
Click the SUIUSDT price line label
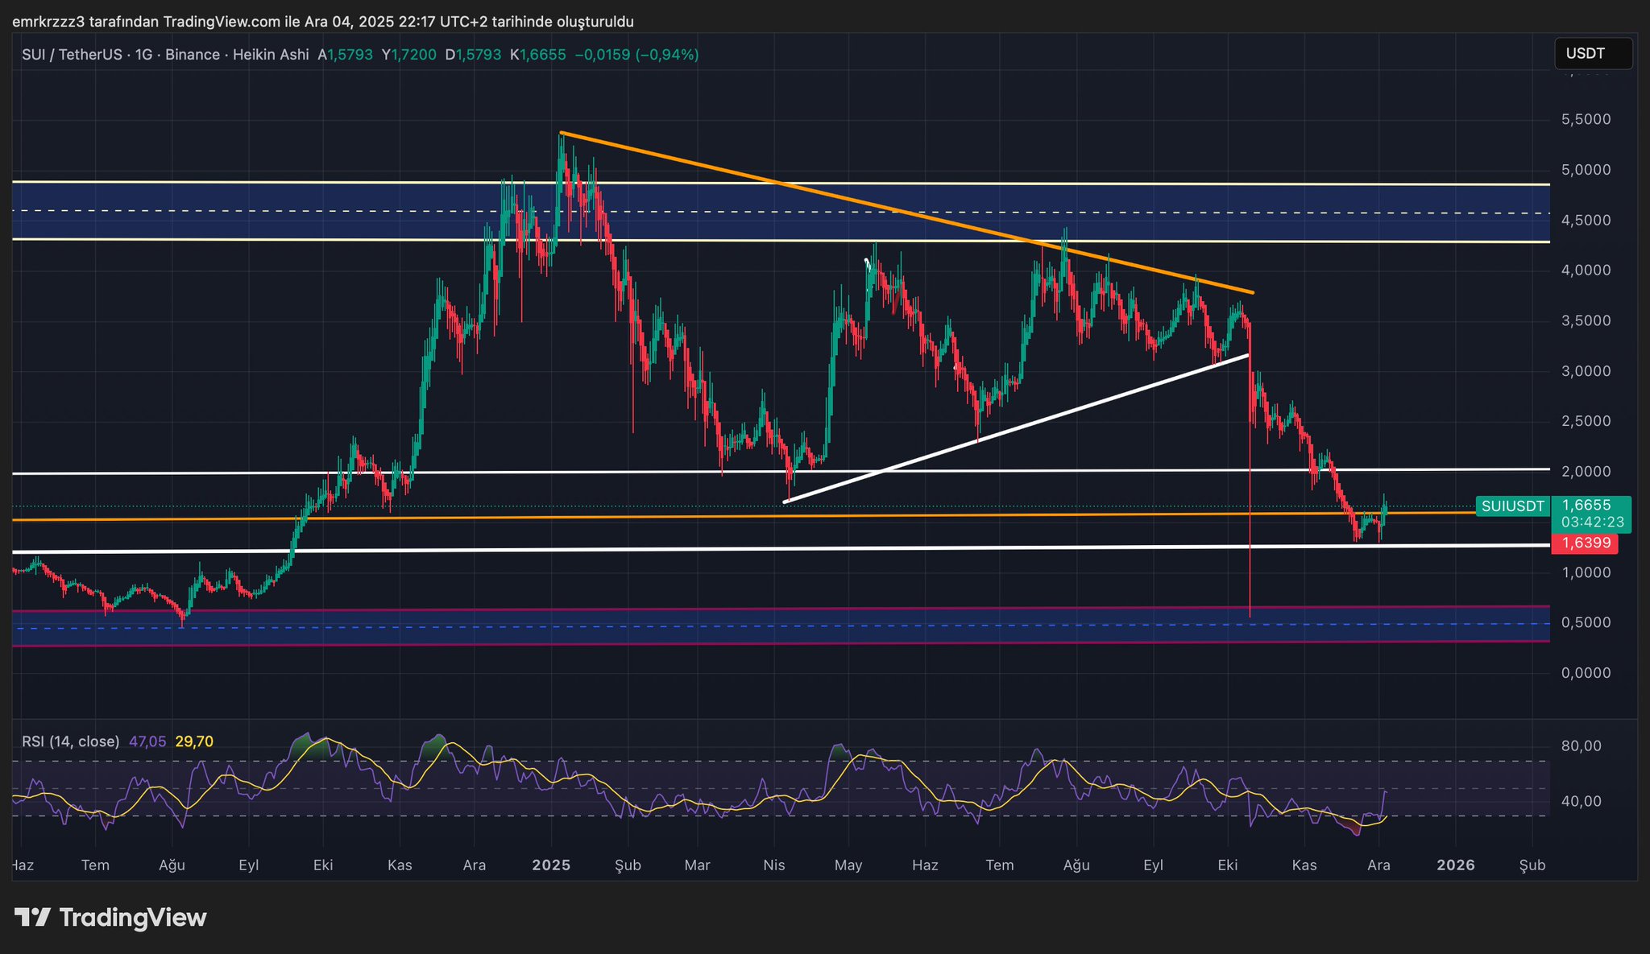pyautogui.click(x=1513, y=506)
